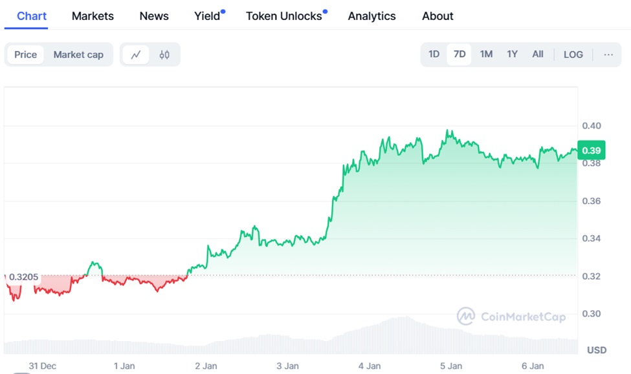
Task: Open the Chart tab
Action: 32,16
